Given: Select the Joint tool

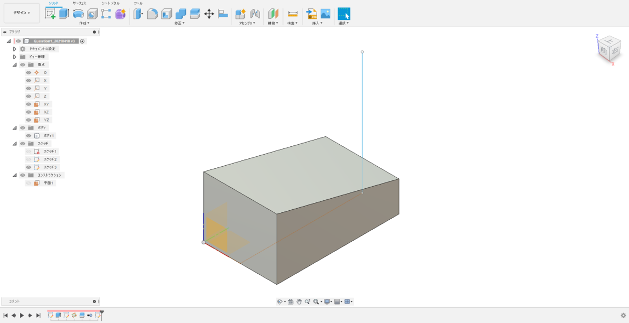Looking at the screenshot, I should click(255, 14).
